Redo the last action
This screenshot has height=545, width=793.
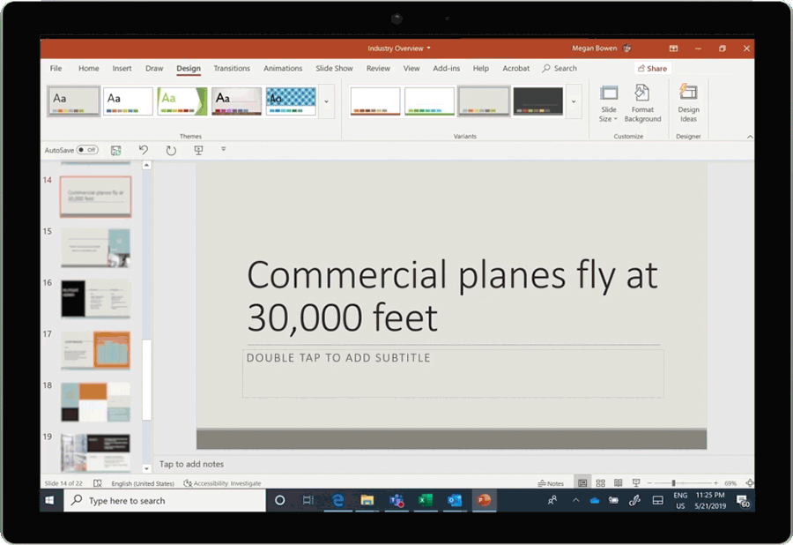171,150
